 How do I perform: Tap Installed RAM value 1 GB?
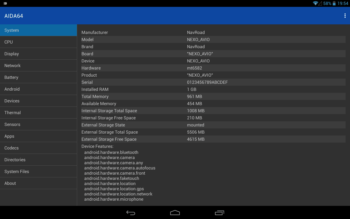(x=192, y=89)
